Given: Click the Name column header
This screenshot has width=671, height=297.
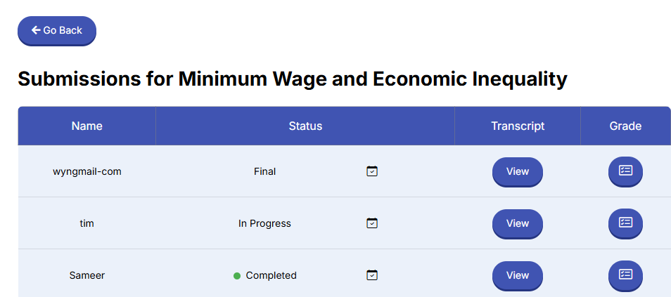Looking at the screenshot, I should tap(87, 126).
